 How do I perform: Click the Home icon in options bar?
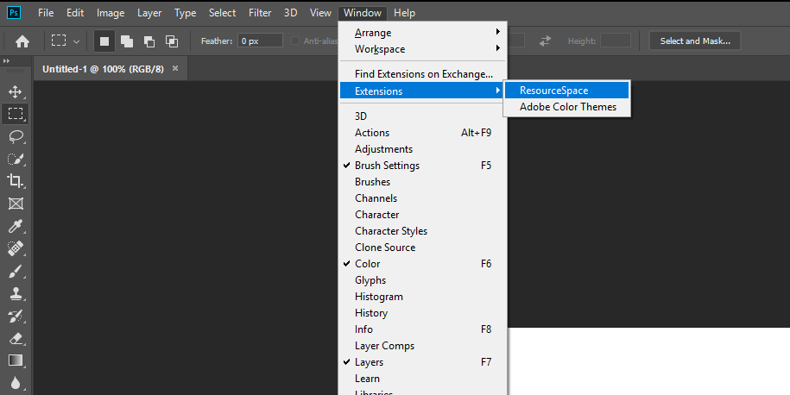(22, 41)
